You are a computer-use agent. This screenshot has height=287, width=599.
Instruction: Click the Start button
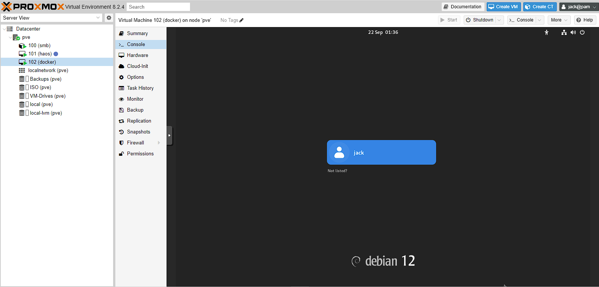coord(449,20)
